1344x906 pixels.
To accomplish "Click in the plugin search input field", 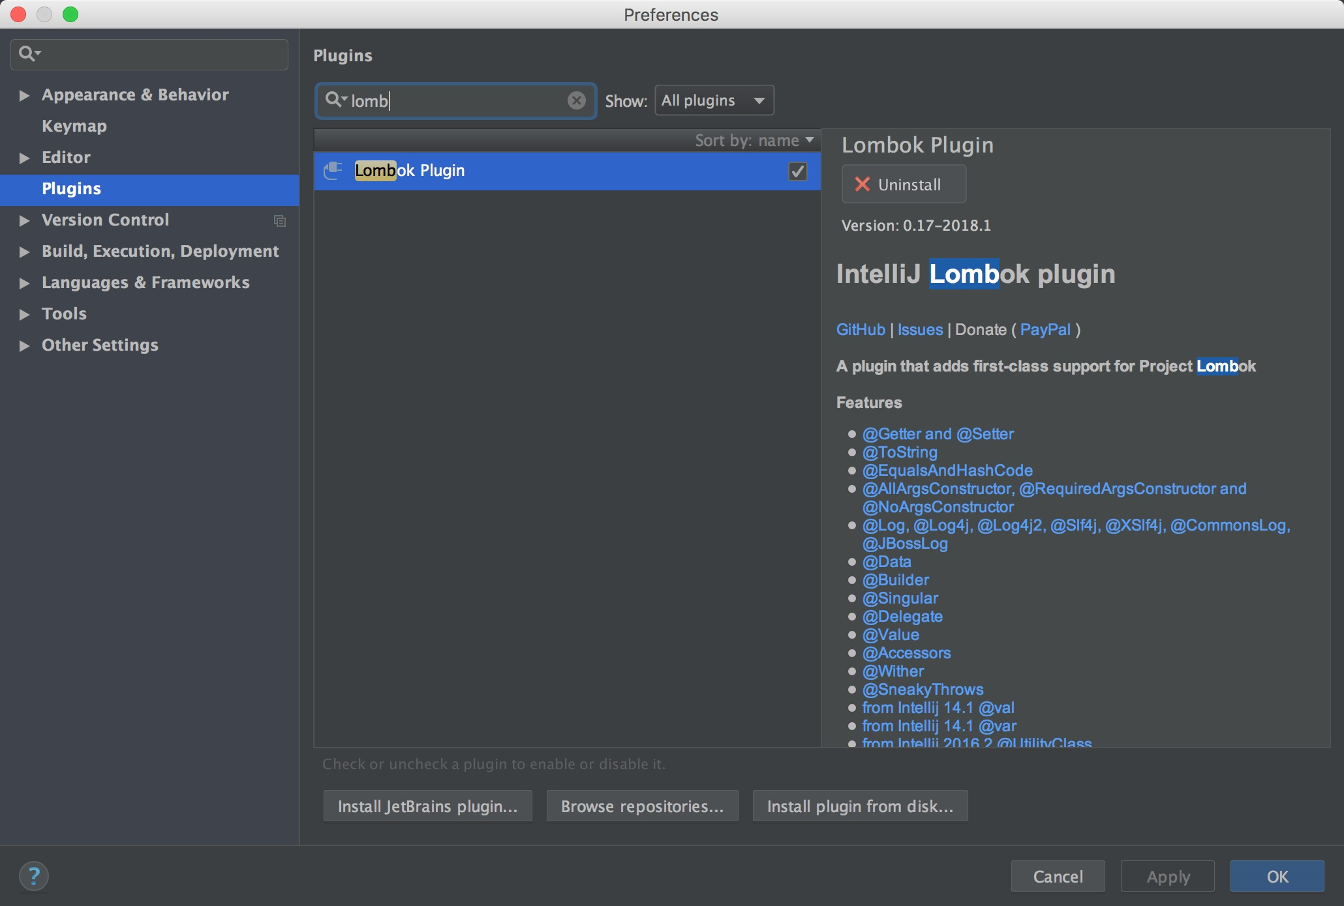I will (x=470, y=100).
